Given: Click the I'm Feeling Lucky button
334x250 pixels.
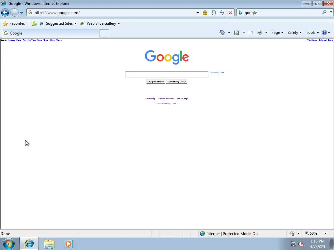Looking at the screenshot, I should (x=176, y=81).
